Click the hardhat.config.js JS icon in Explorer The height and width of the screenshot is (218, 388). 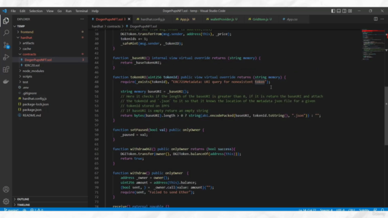19,98
